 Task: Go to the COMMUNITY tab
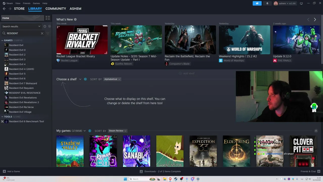click(x=56, y=9)
